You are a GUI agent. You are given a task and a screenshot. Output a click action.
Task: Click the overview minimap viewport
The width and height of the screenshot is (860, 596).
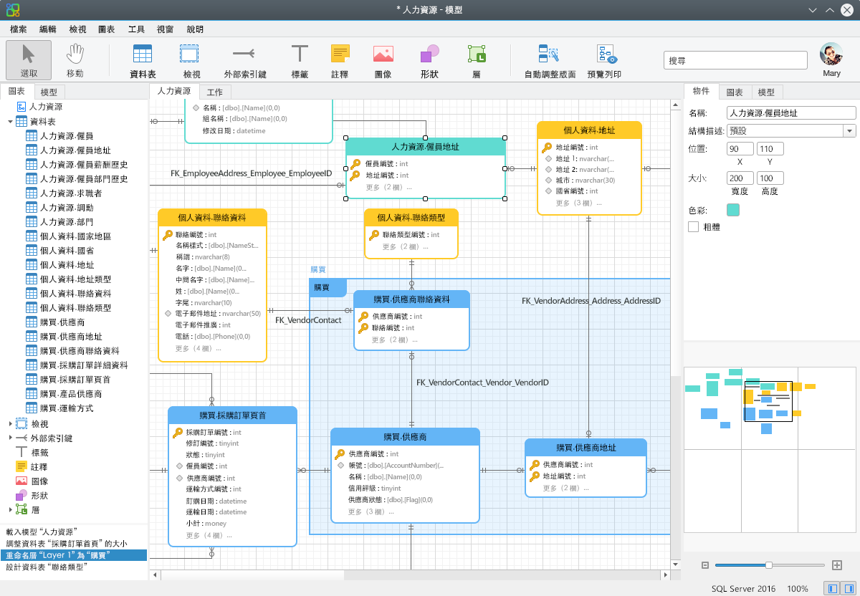[768, 401]
